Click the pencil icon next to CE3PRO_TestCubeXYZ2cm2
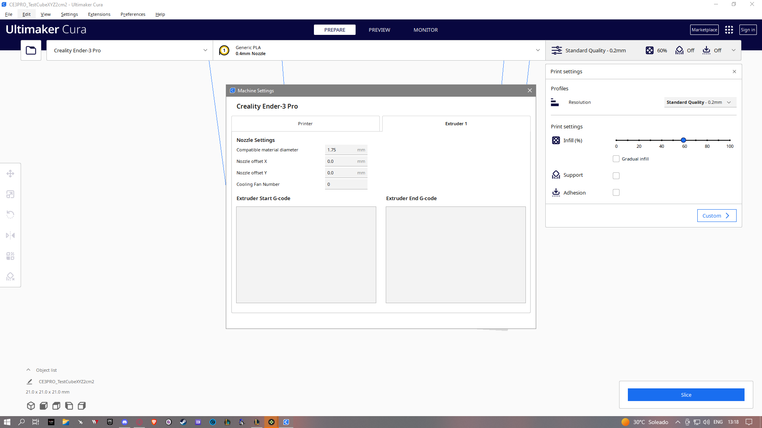 point(29,382)
